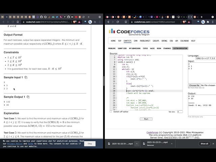Viewport: 216px width, 162px height.
Task: Click the diamond wallet icon in Codeforces window
Action: click(x=198, y=22)
